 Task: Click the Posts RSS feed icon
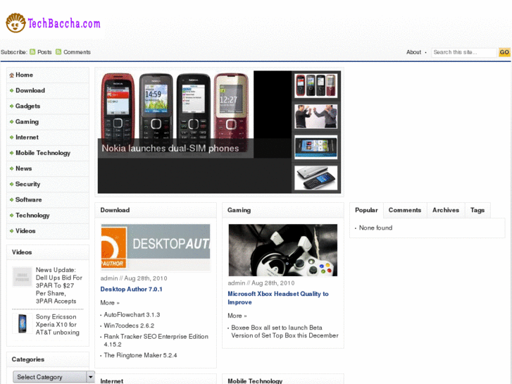click(x=32, y=52)
